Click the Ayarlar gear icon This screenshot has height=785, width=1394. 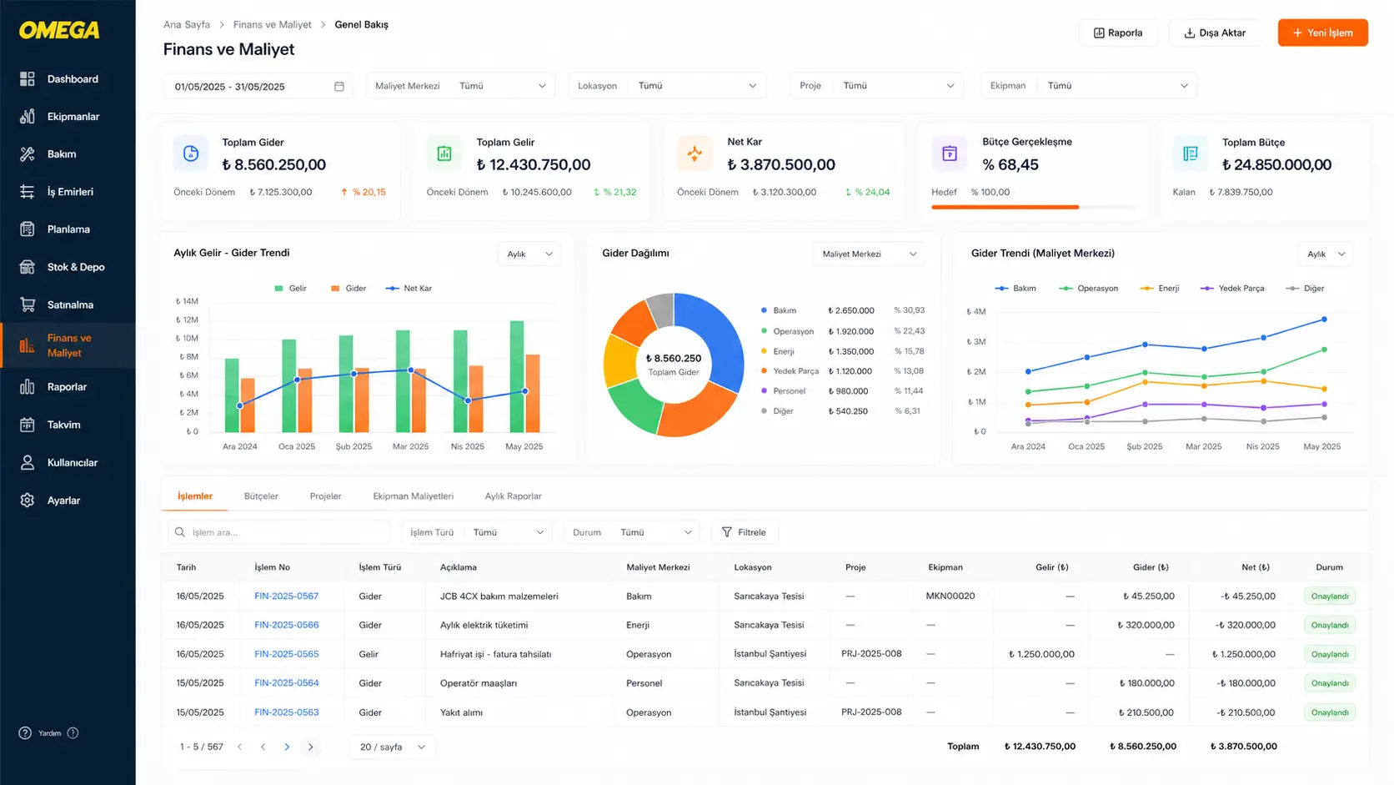click(x=28, y=501)
